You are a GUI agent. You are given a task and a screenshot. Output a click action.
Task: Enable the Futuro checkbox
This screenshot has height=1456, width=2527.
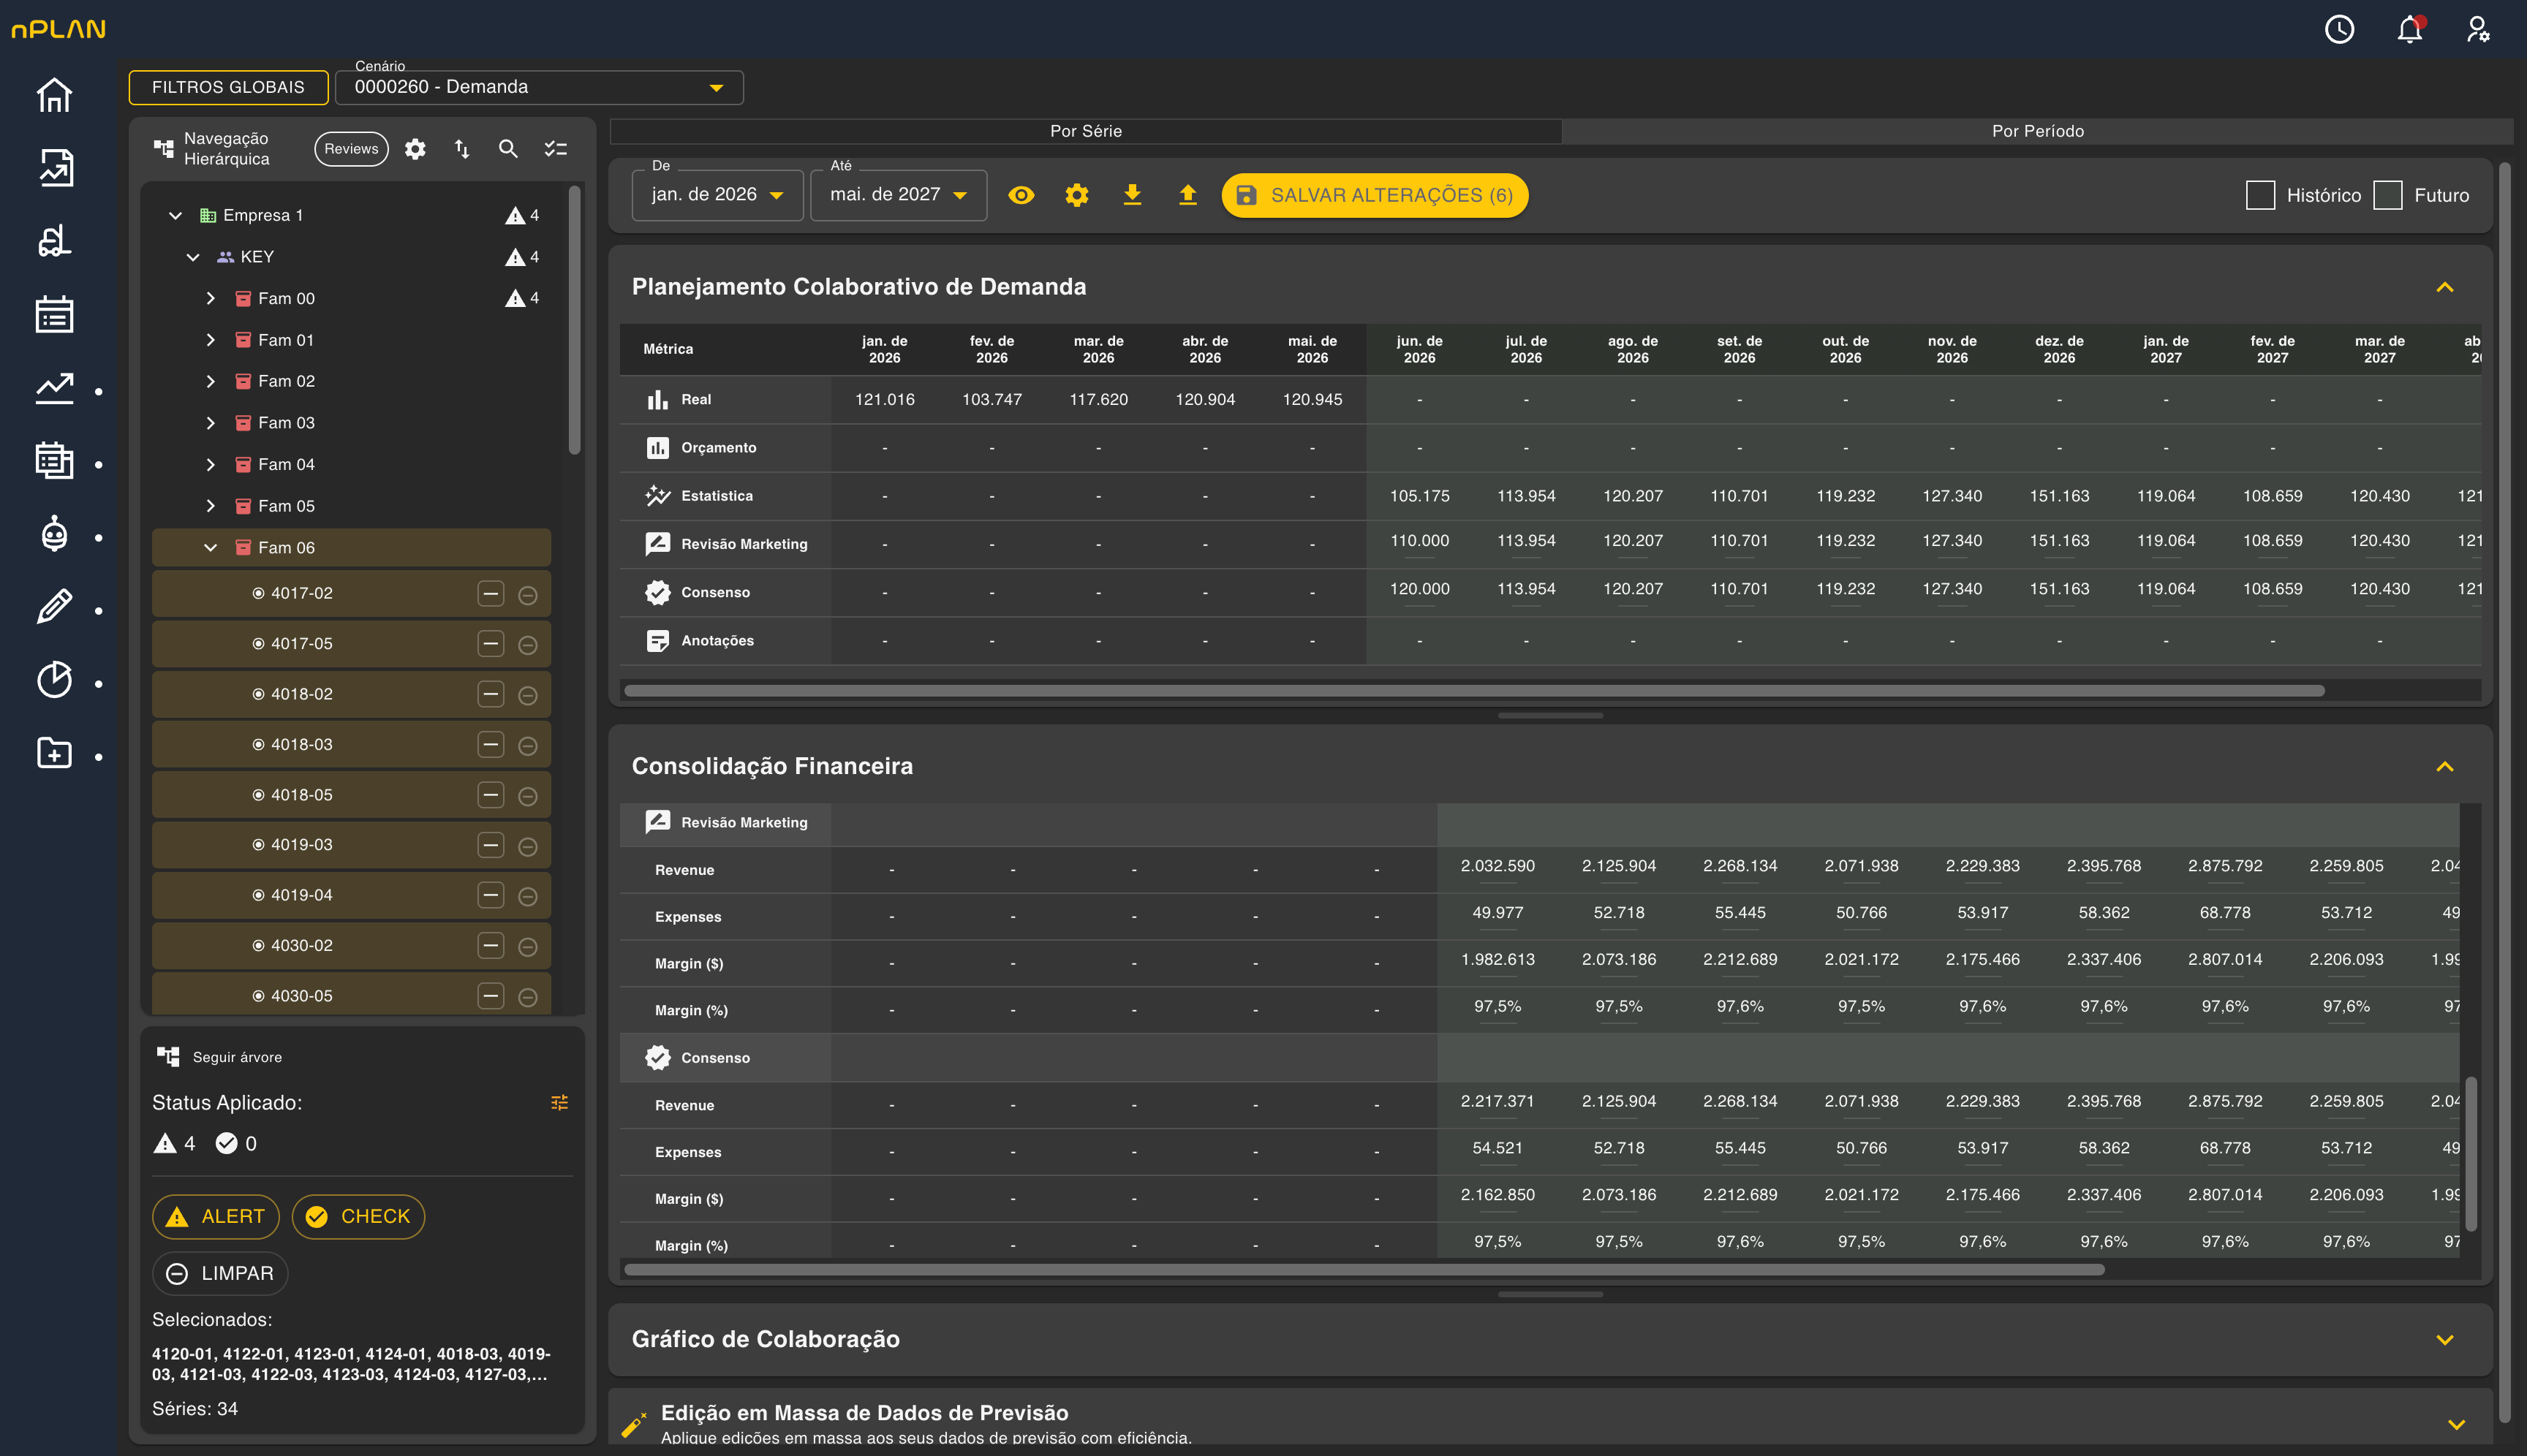2388,195
